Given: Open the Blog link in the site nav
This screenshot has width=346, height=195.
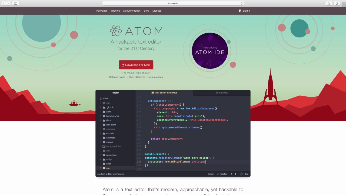Looking at the screenshot, I should point(147,11).
